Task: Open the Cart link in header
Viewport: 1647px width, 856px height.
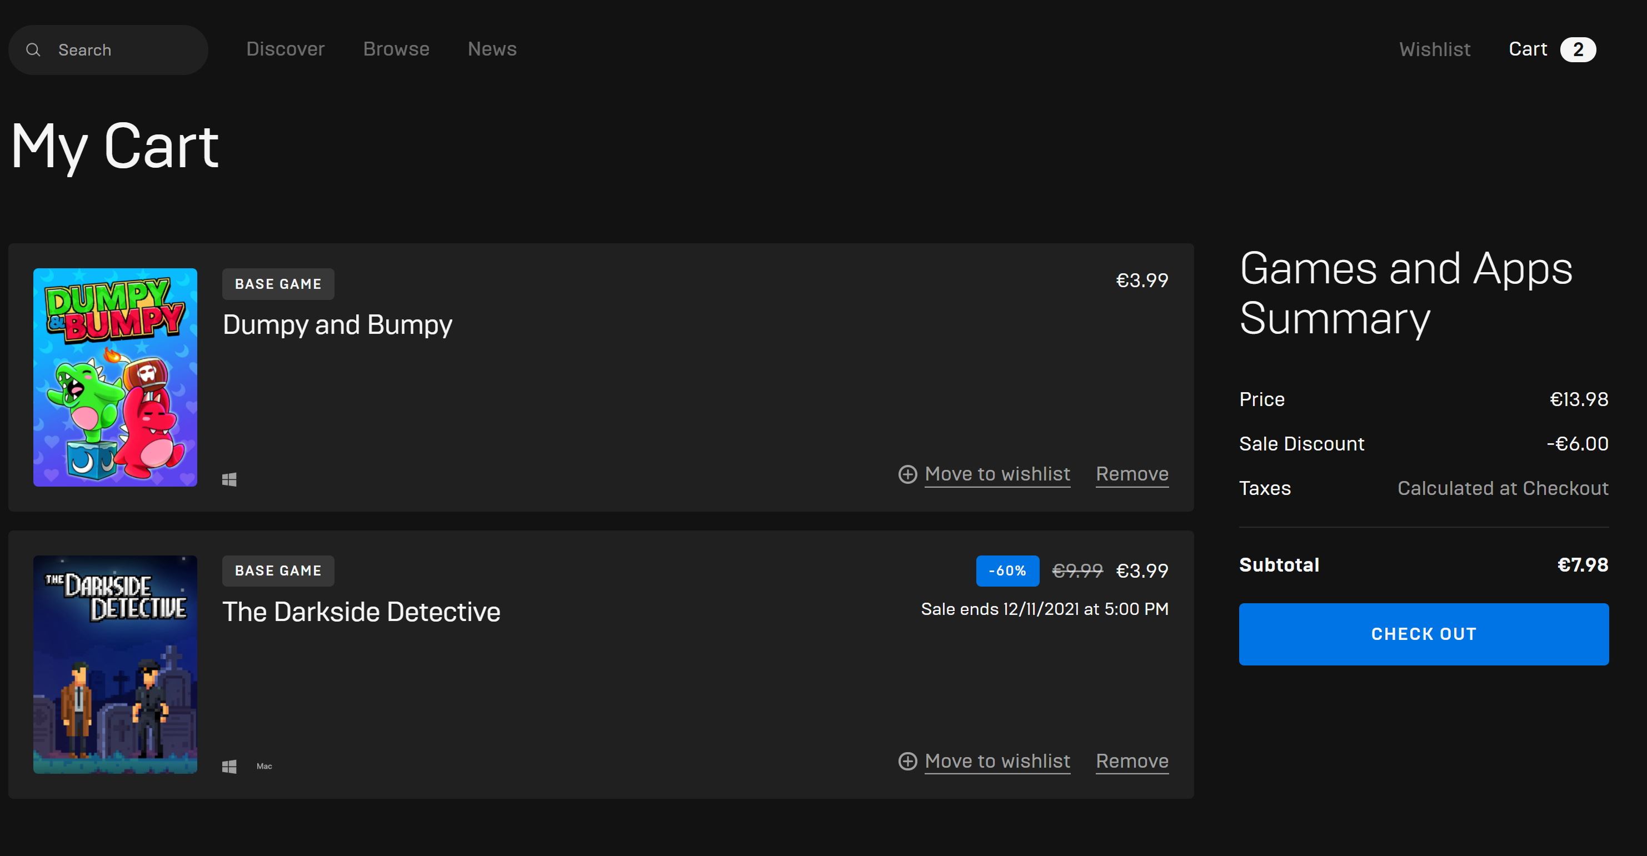Action: click(x=1528, y=49)
